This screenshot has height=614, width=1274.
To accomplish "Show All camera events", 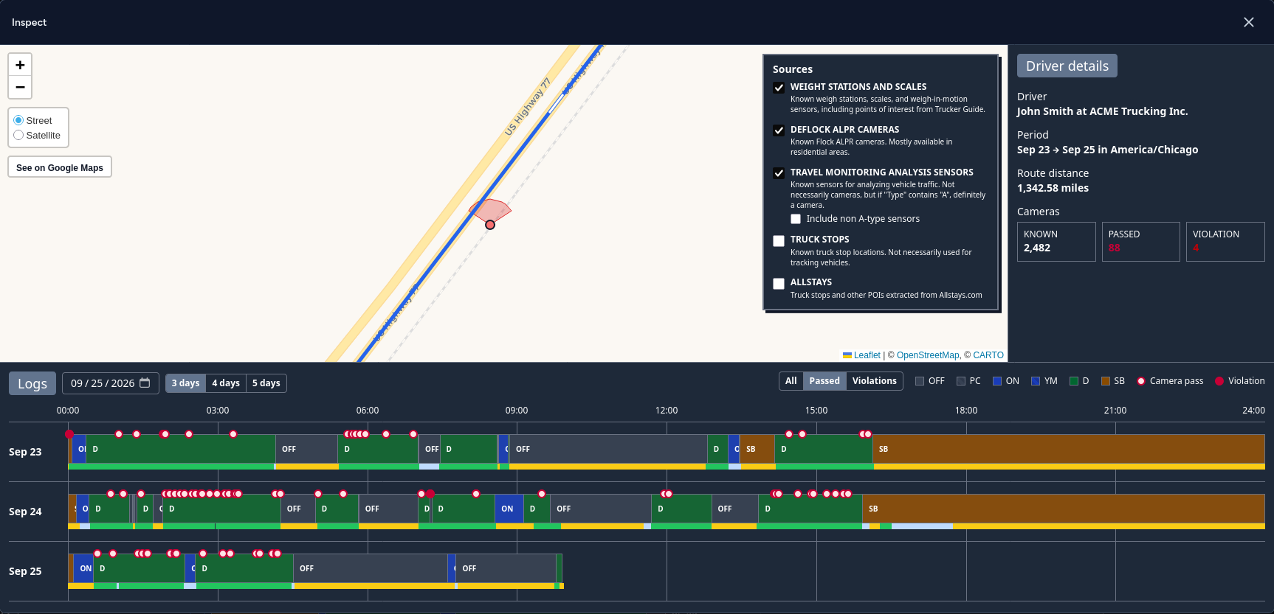I will pos(791,381).
